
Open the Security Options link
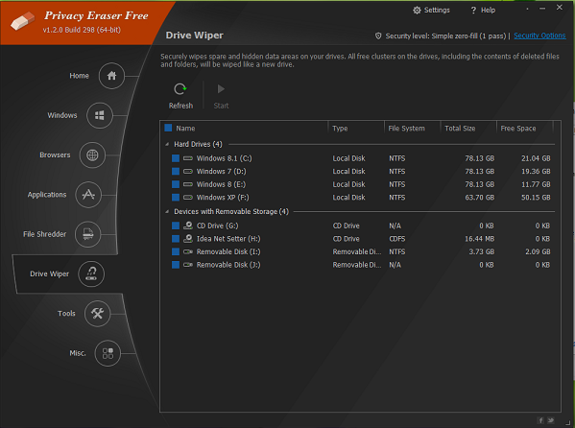point(539,36)
